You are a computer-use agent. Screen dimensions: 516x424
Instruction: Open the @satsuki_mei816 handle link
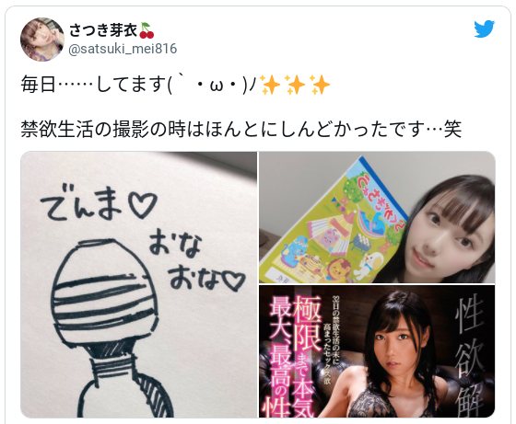point(123,49)
